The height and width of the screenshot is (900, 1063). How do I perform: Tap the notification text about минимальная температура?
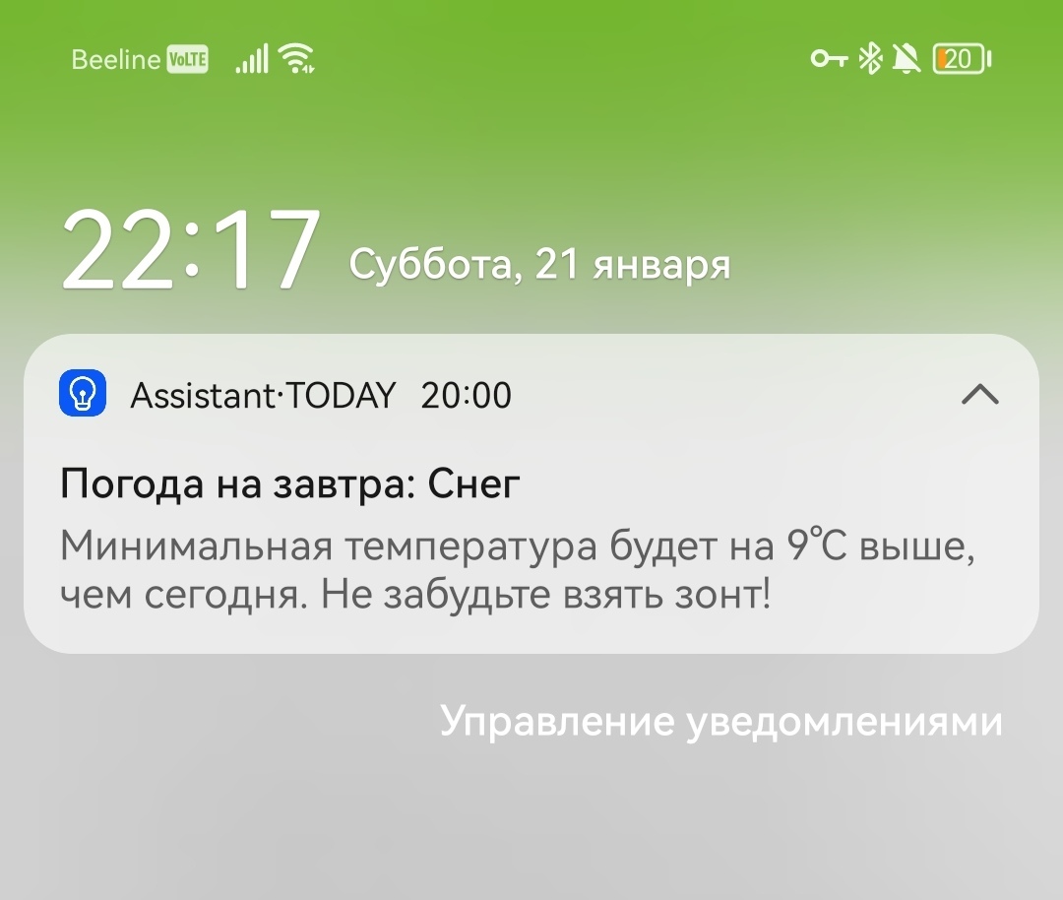tap(518, 570)
